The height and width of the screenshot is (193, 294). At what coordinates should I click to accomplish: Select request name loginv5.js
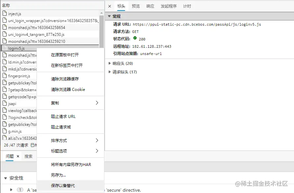(16, 48)
